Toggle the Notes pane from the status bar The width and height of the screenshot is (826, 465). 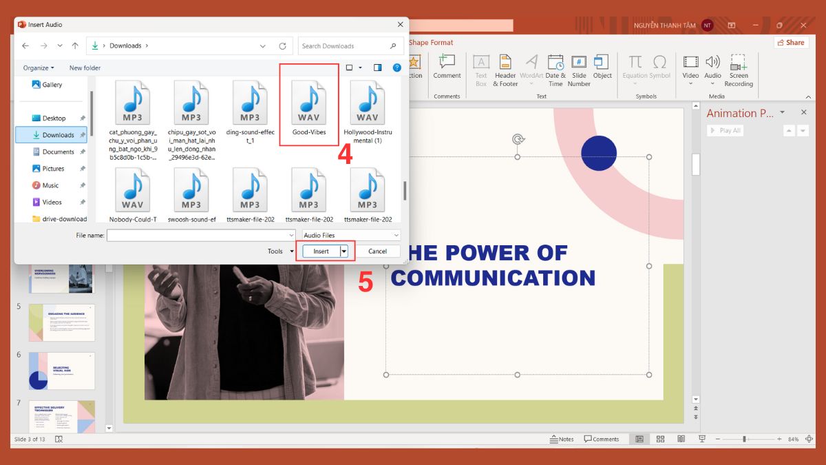[x=562, y=439]
